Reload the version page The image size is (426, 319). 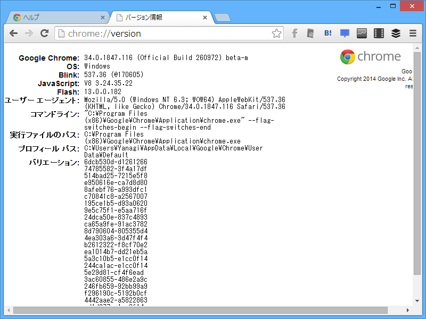click(44, 33)
